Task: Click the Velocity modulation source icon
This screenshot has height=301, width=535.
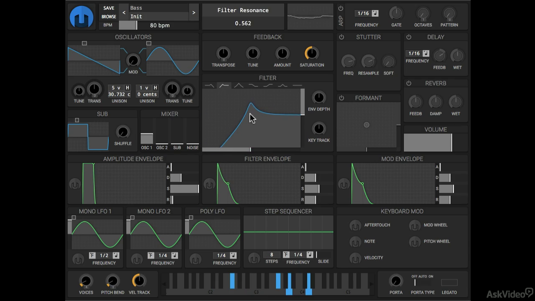Action: [355, 258]
